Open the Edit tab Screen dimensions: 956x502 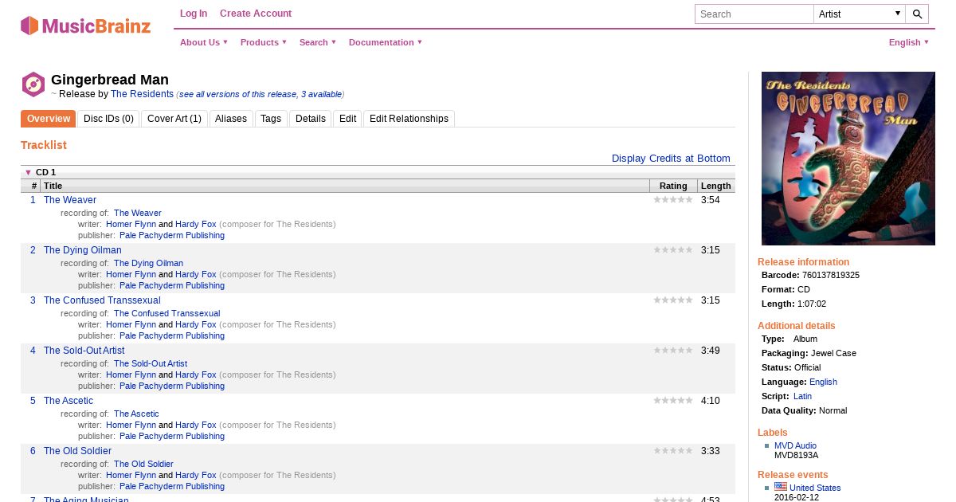[x=348, y=119]
